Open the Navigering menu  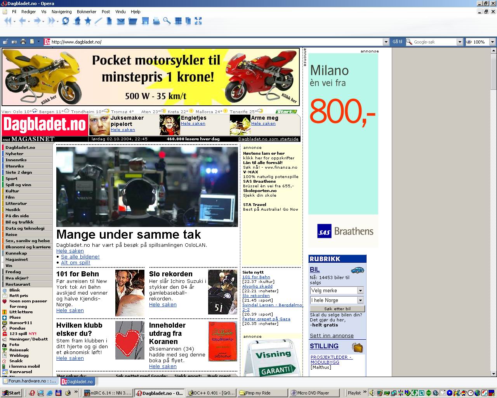click(x=61, y=12)
